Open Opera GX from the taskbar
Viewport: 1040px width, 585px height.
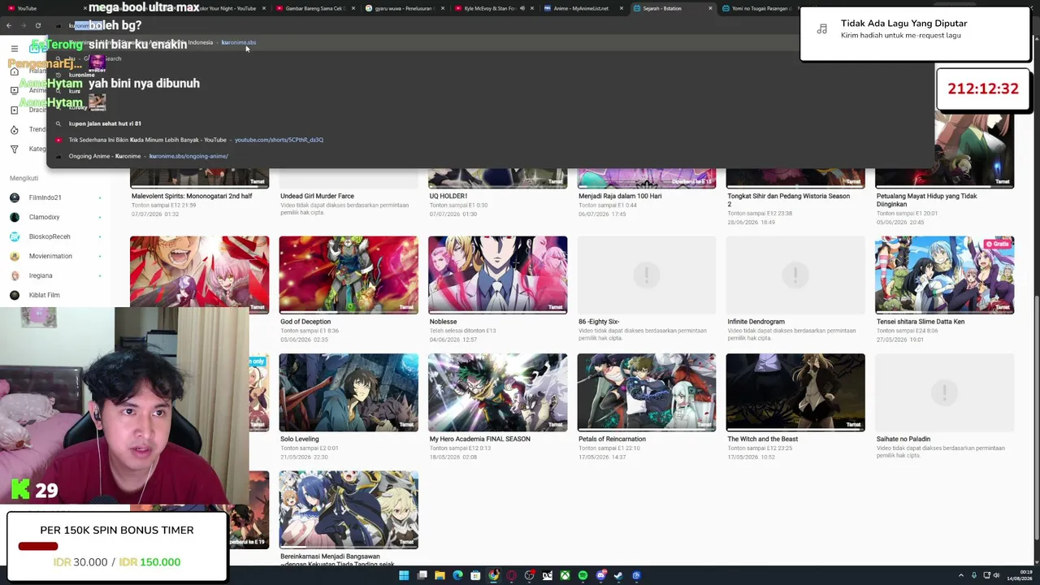tap(511, 575)
